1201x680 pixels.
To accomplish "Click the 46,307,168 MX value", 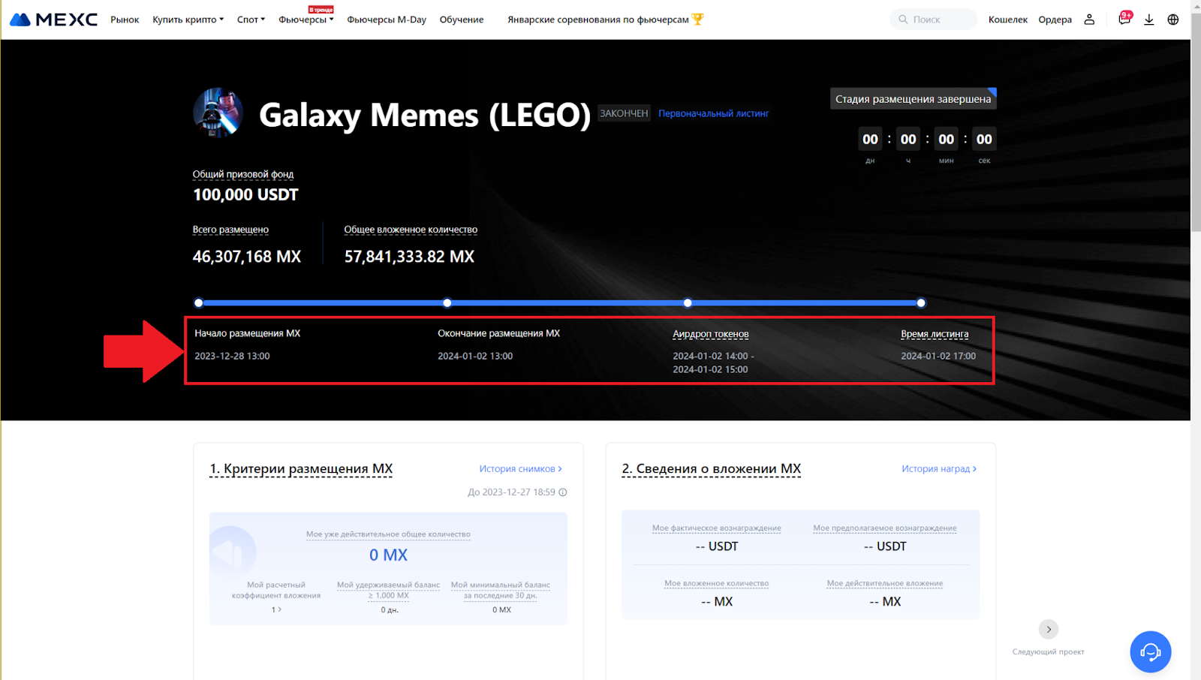I will coord(247,257).
